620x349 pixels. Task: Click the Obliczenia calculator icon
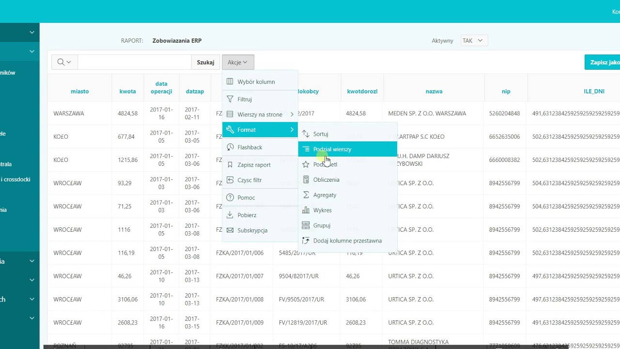coord(306,179)
